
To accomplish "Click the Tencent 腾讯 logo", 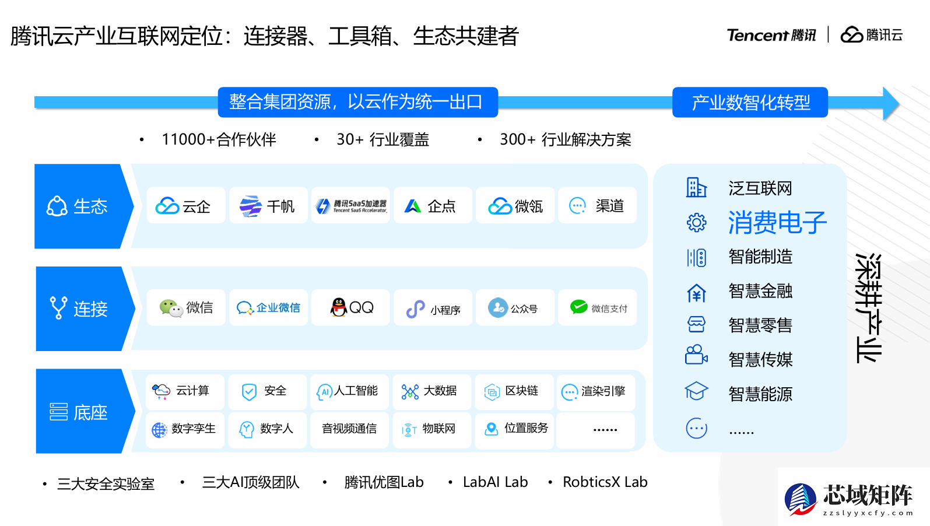I will pyautogui.click(x=771, y=35).
